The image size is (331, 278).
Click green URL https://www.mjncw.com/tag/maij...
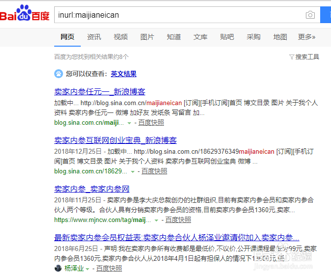102,220
